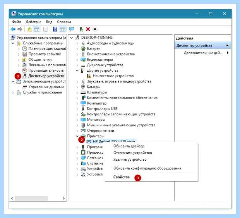
Task: Click the Help question-mark toolbar icon
Action: [55, 29]
